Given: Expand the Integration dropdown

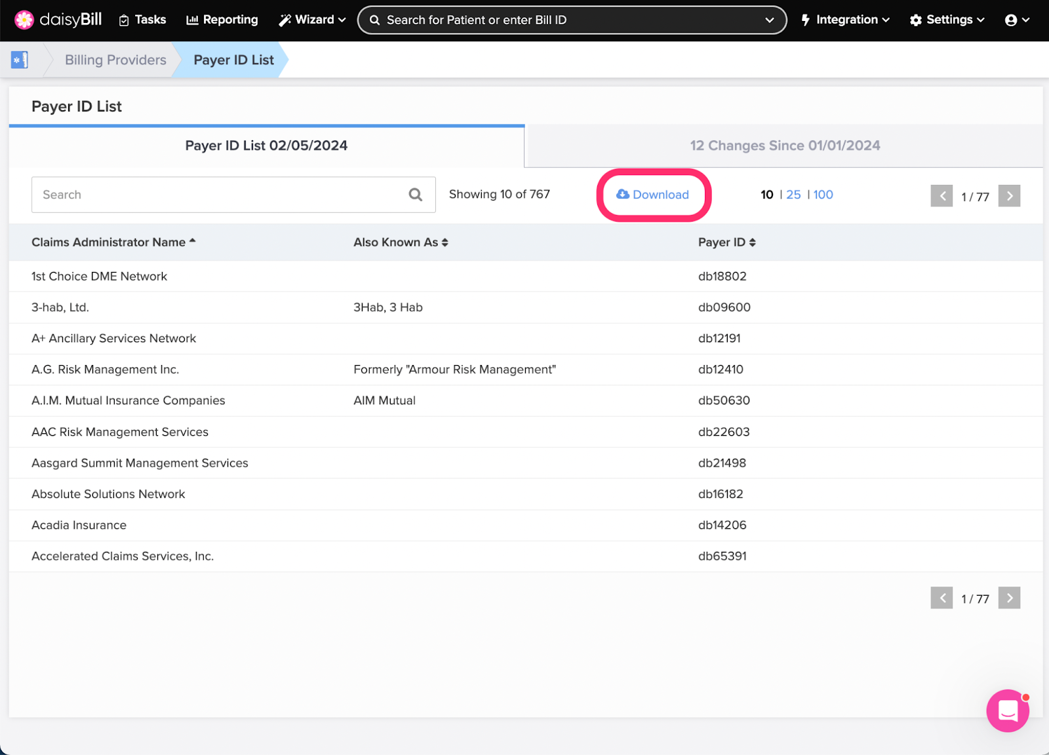Looking at the screenshot, I should [x=845, y=20].
